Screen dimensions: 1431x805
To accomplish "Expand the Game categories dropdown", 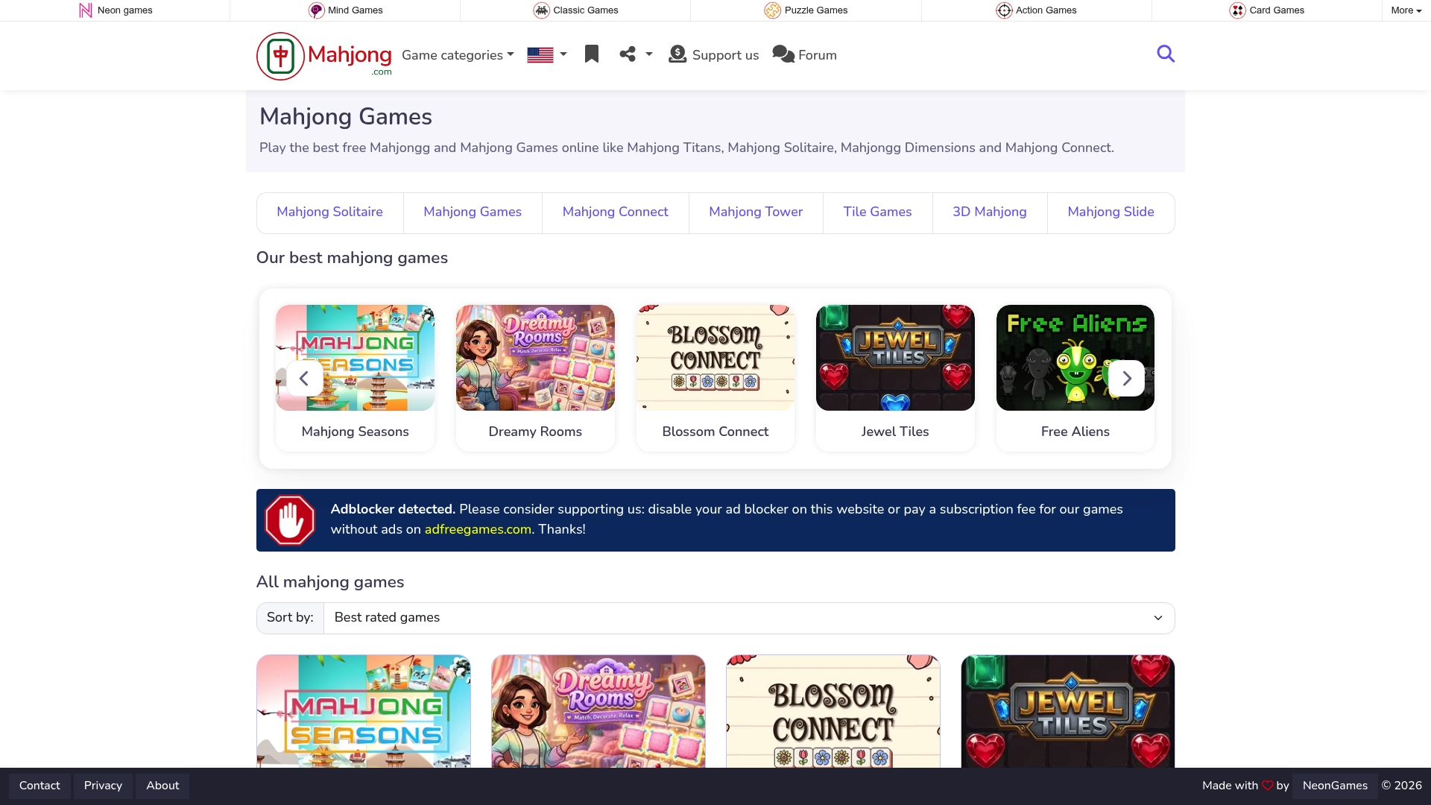I will click(458, 55).
